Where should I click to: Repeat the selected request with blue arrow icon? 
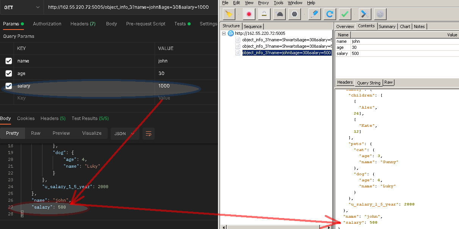329,14
